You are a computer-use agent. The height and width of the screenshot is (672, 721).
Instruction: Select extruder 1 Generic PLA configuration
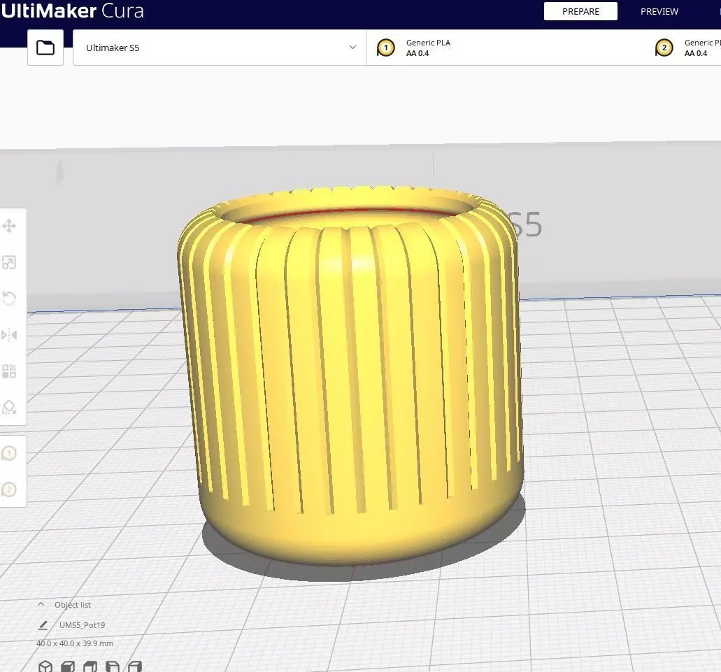pos(506,48)
